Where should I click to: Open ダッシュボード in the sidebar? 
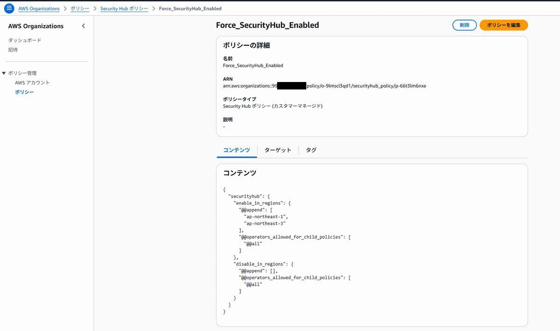click(x=25, y=41)
